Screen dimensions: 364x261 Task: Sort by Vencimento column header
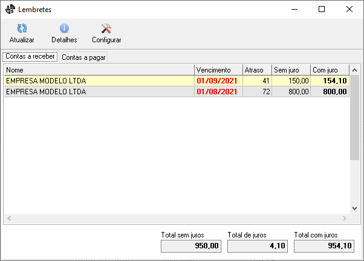tap(218, 69)
